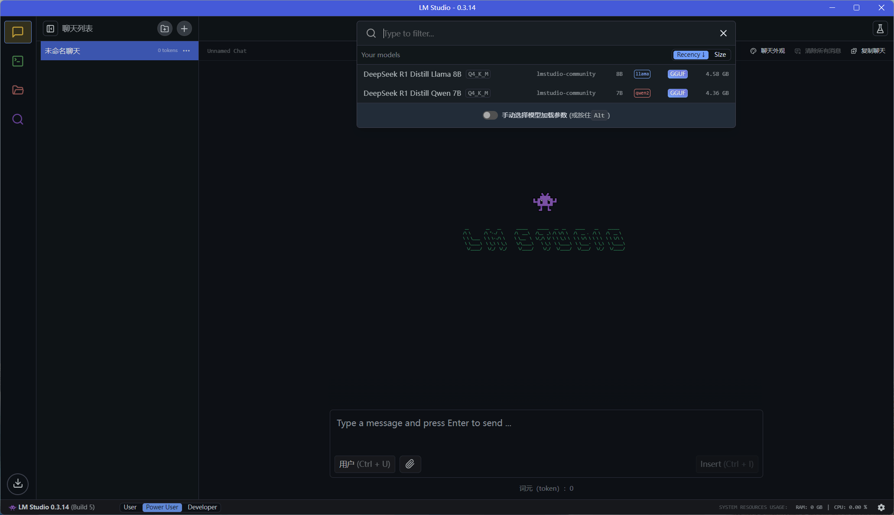Collapse the chat list sidebar panel

click(x=50, y=29)
